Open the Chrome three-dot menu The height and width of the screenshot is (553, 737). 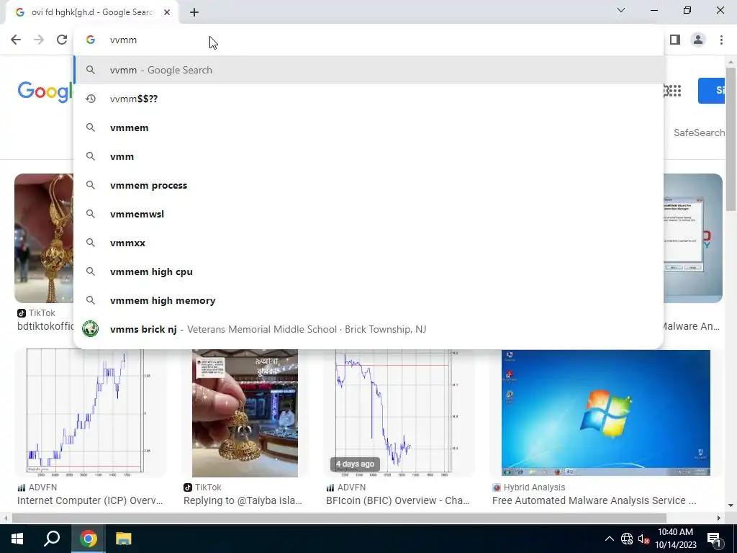click(721, 40)
